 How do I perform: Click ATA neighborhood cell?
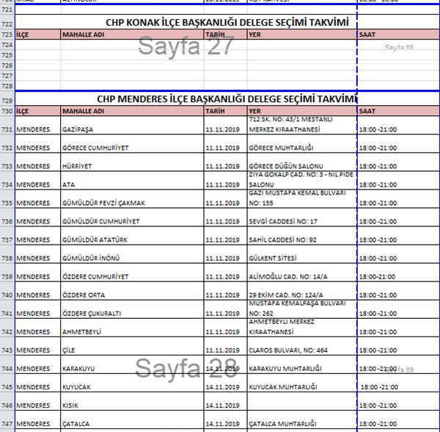pyautogui.click(x=132, y=181)
